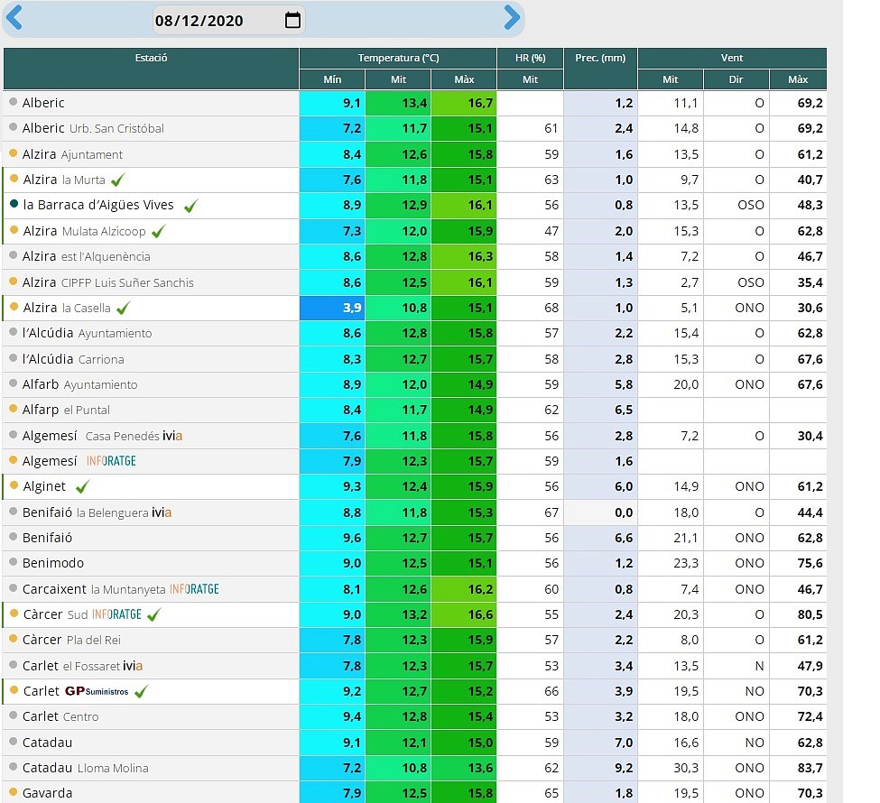This screenshot has height=803, width=880.
Task: Open station Càrcer Pla del Rei
Action: 71,640
